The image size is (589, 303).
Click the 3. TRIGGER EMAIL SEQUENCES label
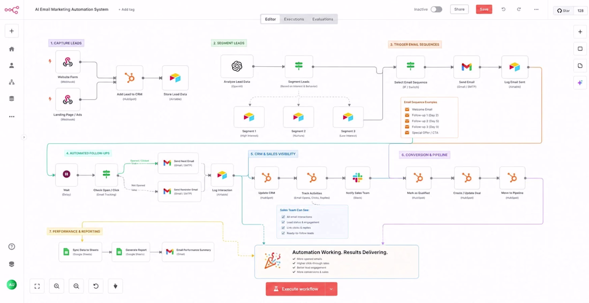click(414, 44)
